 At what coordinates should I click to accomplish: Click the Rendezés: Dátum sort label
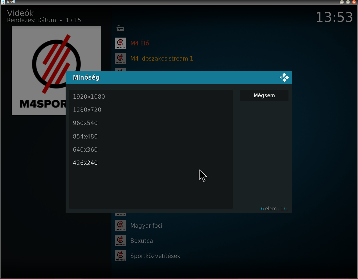(x=31, y=20)
